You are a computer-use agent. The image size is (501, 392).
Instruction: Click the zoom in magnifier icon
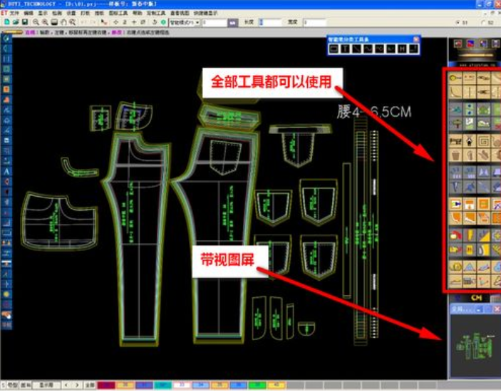(x=36, y=22)
